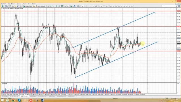Select the Equidistant Channel tool
This screenshot has width=181, height=102.
click(96, 6)
